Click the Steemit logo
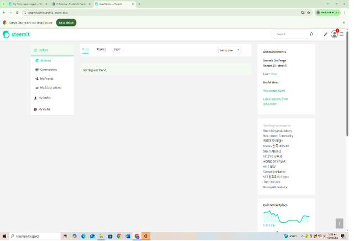Image resolution: width=354 pixels, height=241 pixels. pyautogui.click(x=16, y=34)
